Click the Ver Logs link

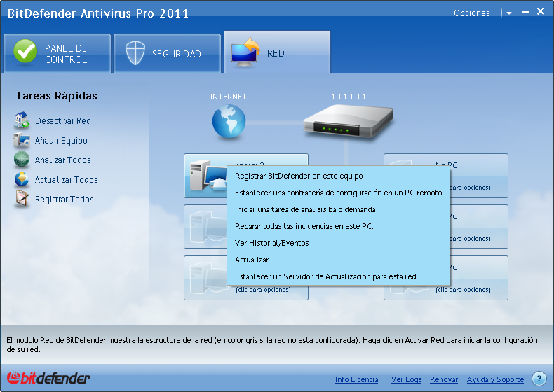(x=406, y=379)
